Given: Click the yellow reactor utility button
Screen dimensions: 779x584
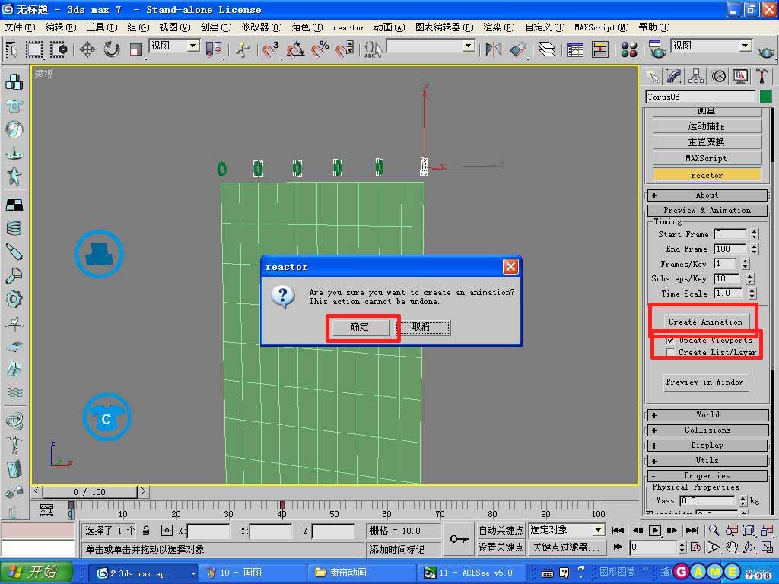Looking at the screenshot, I should (x=707, y=175).
